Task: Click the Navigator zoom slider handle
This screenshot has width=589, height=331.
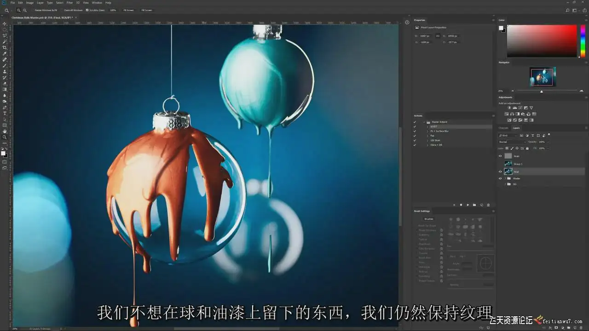Action: coord(541,91)
